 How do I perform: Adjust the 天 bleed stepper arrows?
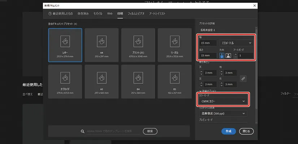[x=201, y=73]
